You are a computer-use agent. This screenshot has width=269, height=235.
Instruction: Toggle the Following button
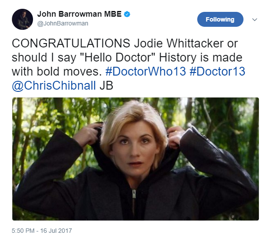pos(220,19)
